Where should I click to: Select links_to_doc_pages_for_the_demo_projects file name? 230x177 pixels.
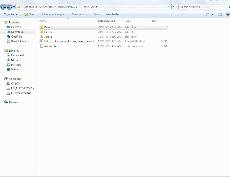(70, 41)
